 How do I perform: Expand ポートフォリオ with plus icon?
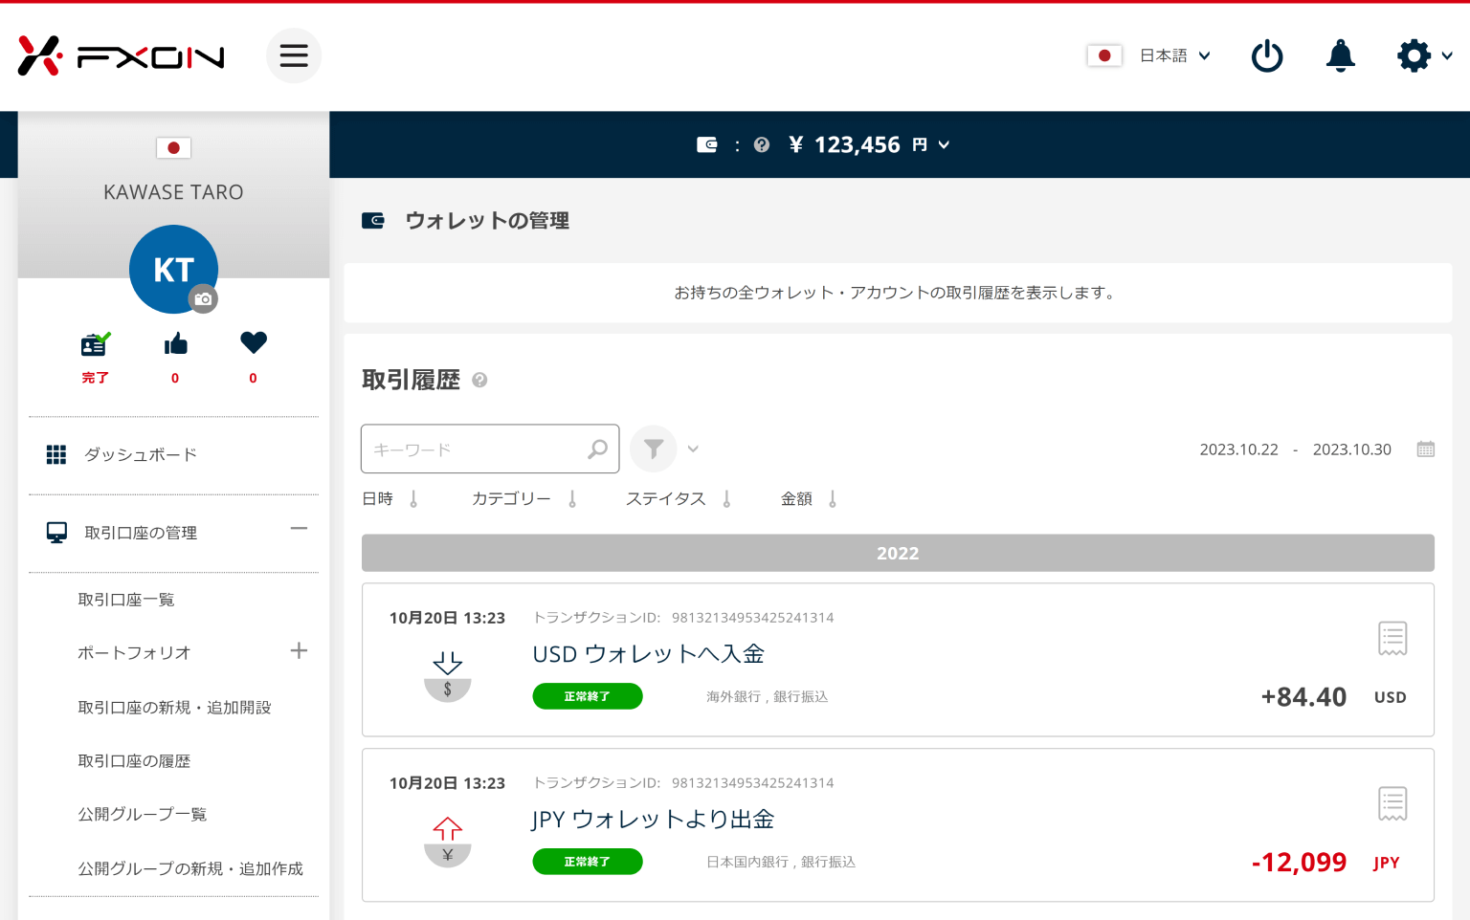click(299, 650)
